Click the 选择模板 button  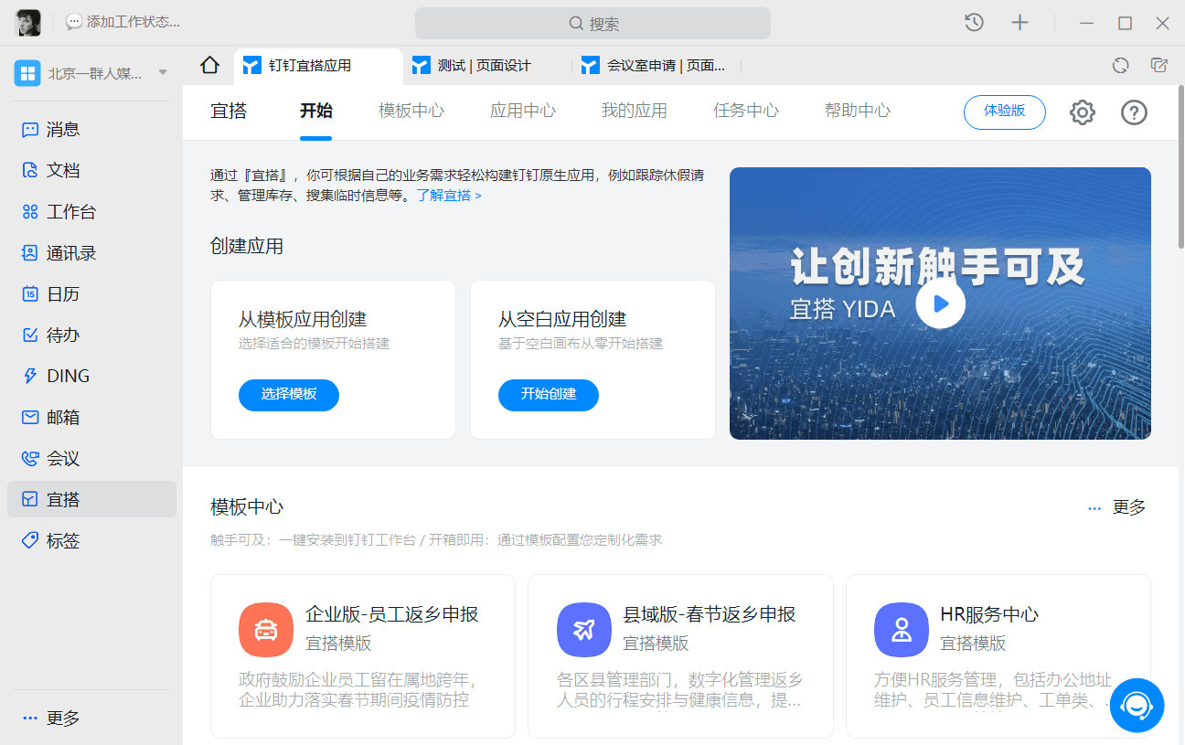coord(289,395)
